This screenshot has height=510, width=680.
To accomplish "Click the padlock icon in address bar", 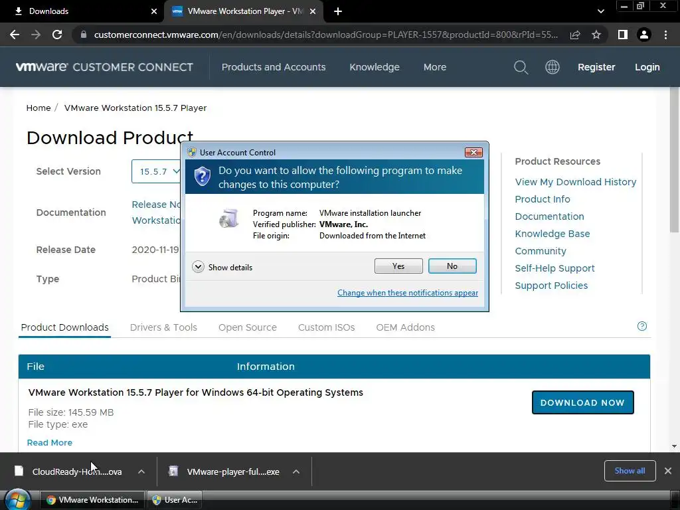I will pos(84,35).
